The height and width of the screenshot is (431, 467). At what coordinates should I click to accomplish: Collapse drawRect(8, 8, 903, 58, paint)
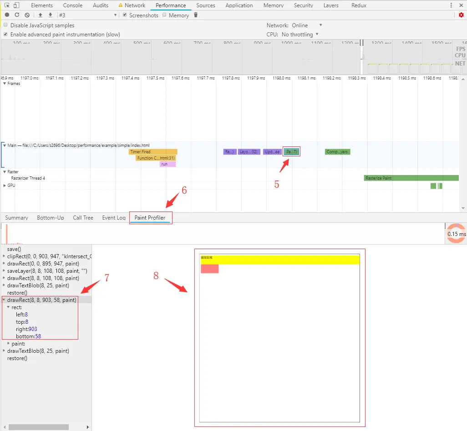click(x=4, y=300)
